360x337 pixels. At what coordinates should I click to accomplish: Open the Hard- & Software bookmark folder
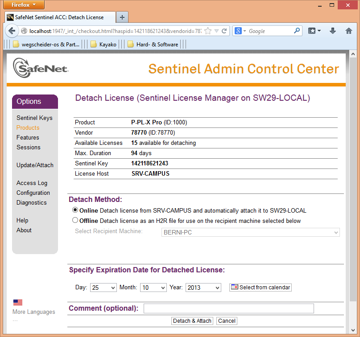click(x=153, y=44)
